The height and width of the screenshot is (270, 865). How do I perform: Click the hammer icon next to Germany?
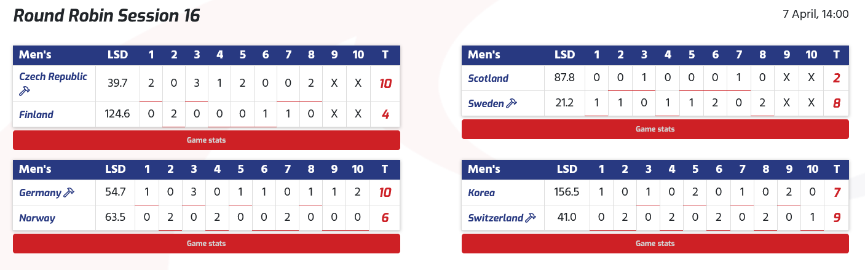[69, 193]
